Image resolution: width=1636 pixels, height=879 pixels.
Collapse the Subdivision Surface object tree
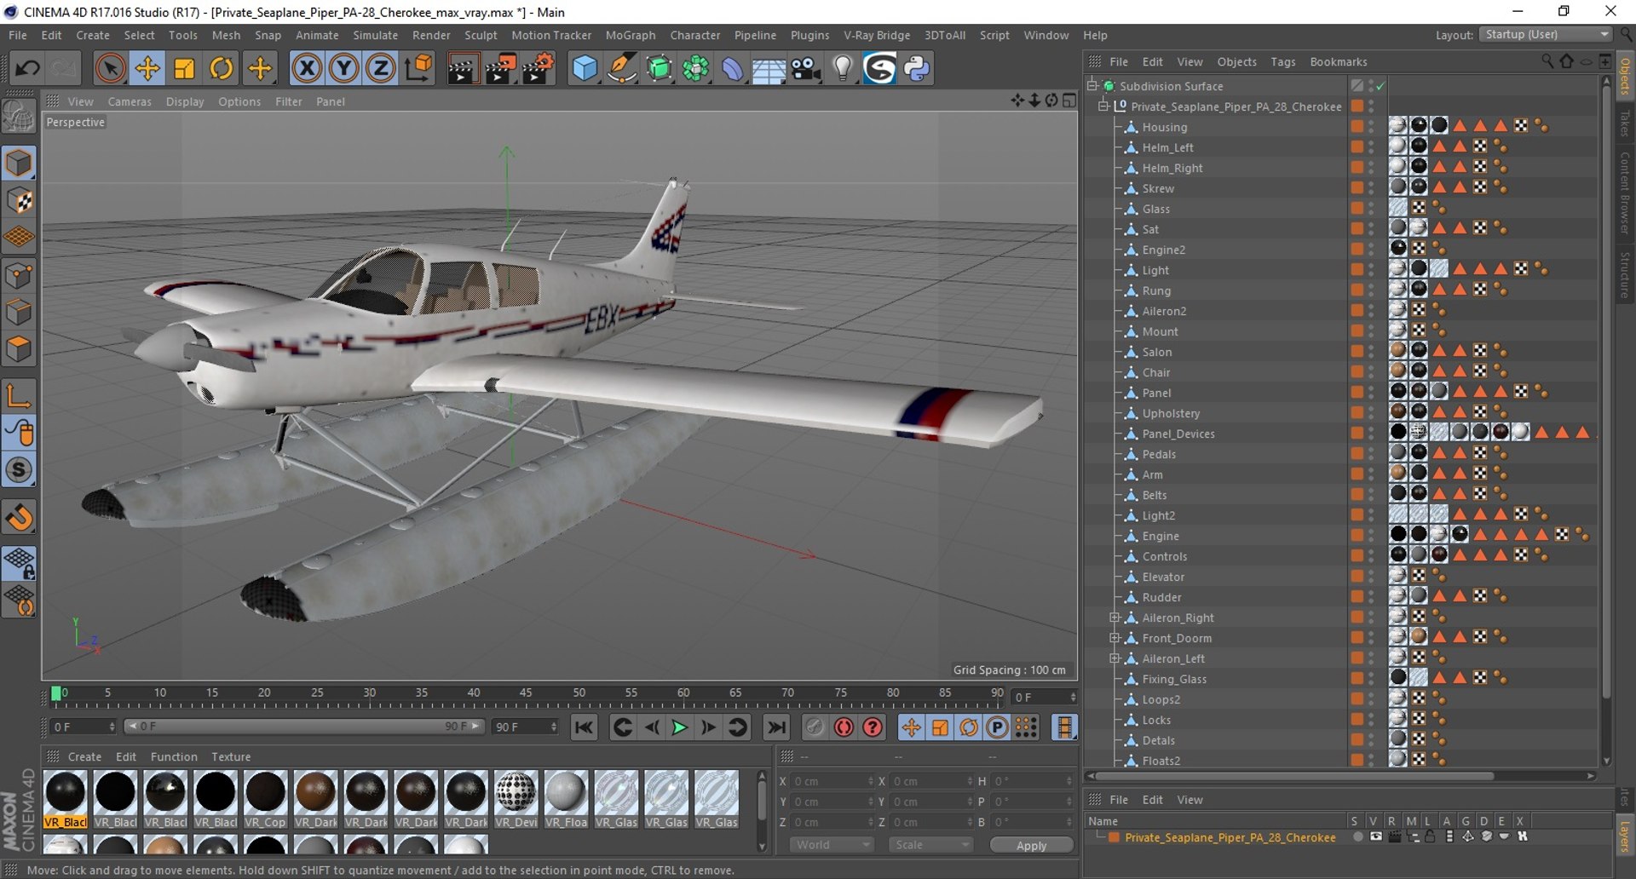click(x=1092, y=85)
